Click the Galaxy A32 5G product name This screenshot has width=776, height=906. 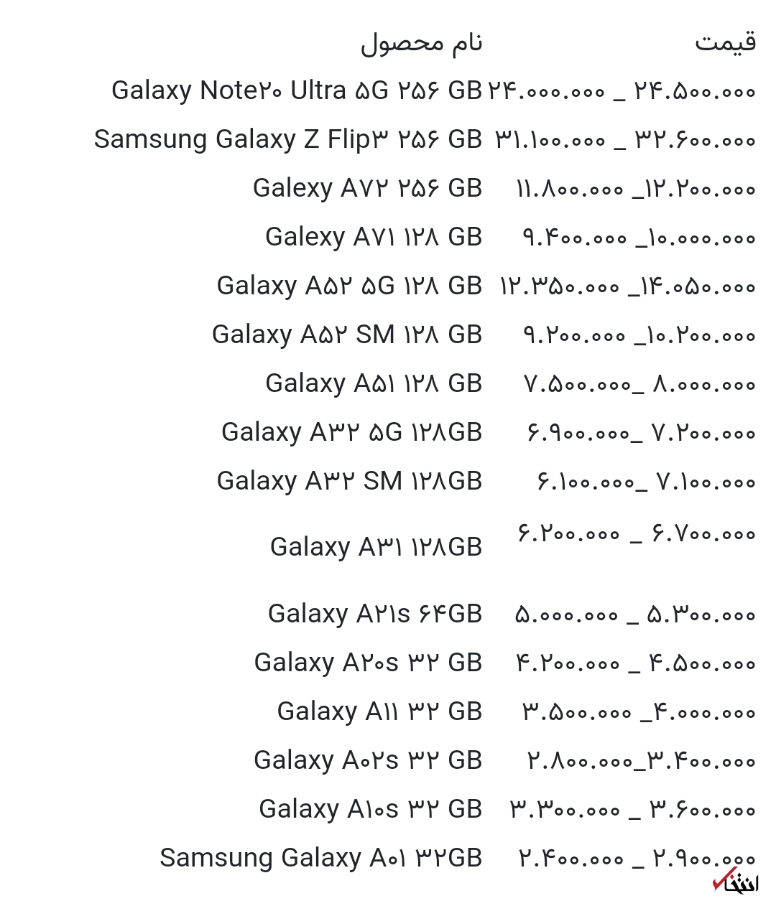351,432
